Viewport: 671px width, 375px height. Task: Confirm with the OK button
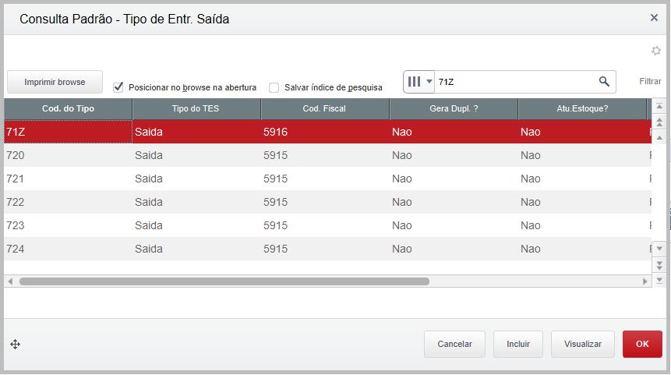coord(642,344)
